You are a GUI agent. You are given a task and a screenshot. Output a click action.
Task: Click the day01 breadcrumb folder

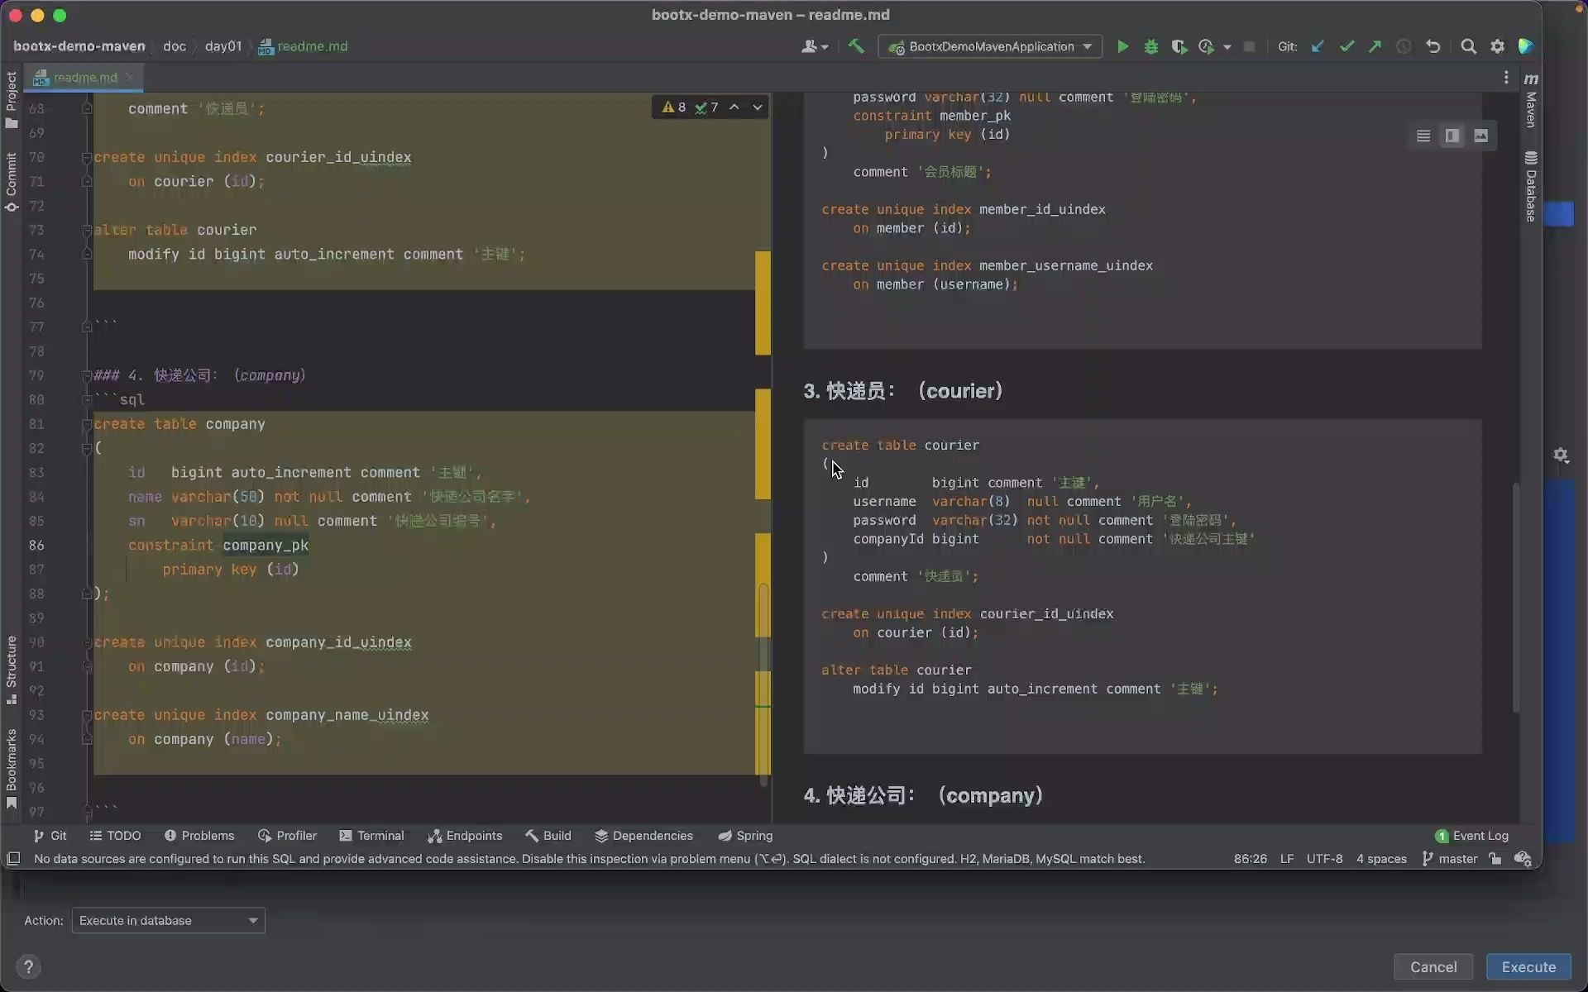coord(223,46)
